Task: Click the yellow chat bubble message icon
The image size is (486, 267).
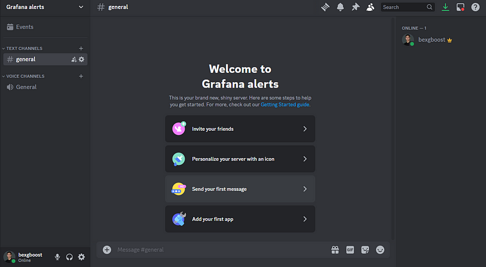Action: point(179,189)
